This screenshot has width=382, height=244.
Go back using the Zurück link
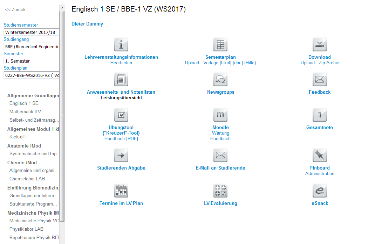click(15, 10)
